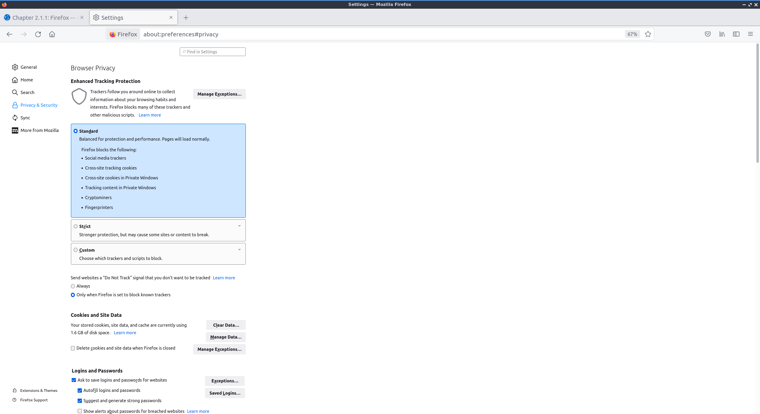Expand the Strict protection details chevron
This screenshot has width=760, height=414.
click(239, 226)
